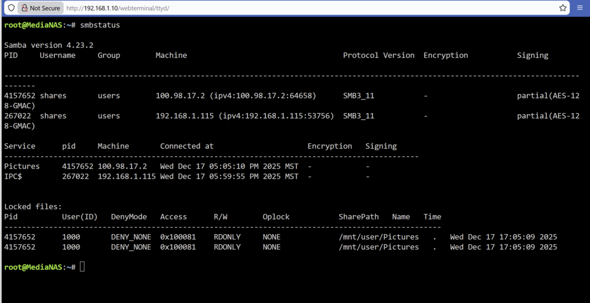Viewport: 590px width, 303px height.
Task: Click the tracking protection shield icon
Action: coord(11,8)
